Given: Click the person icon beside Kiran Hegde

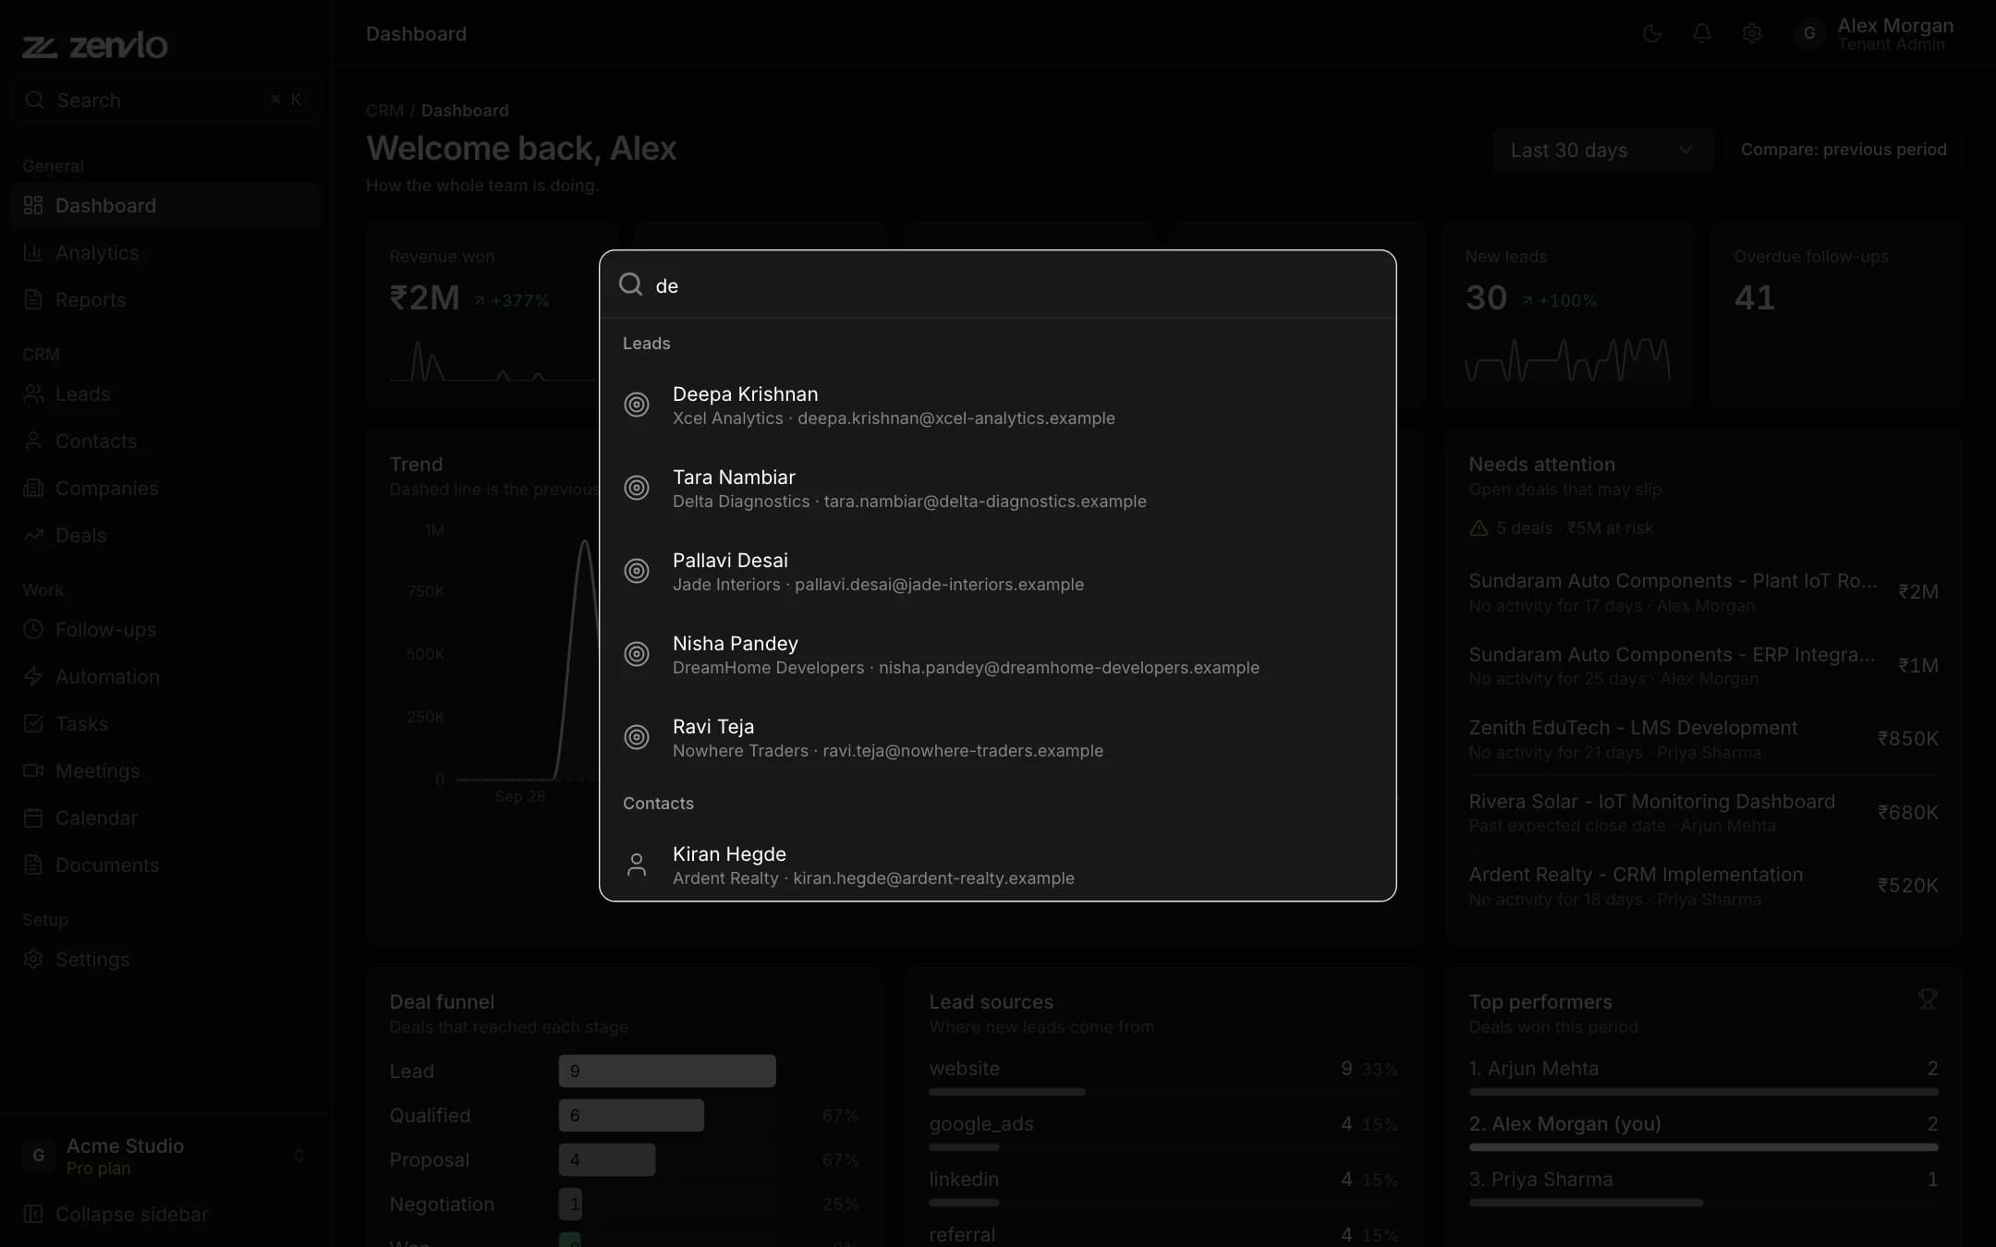Looking at the screenshot, I should (637, 865).
